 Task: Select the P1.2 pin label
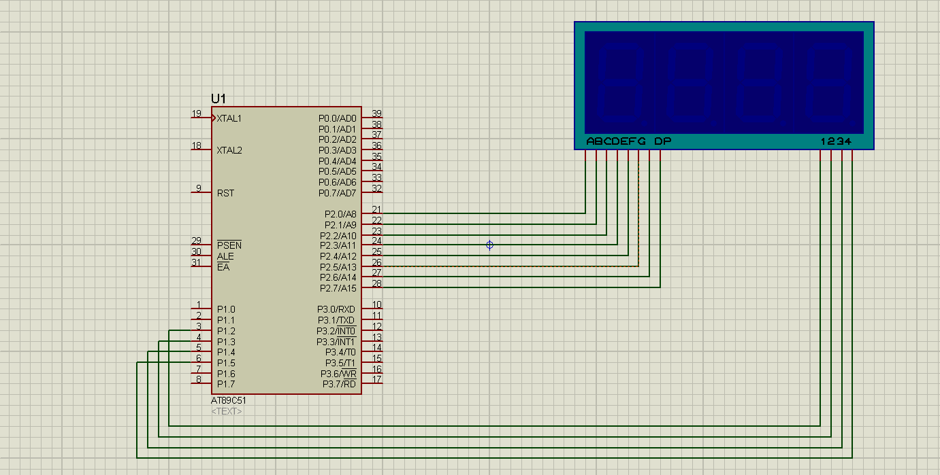(x=226, y=331)
